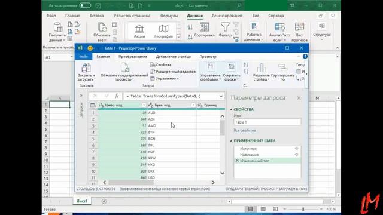Click the Работа с данными icon

tap(254, 27)
